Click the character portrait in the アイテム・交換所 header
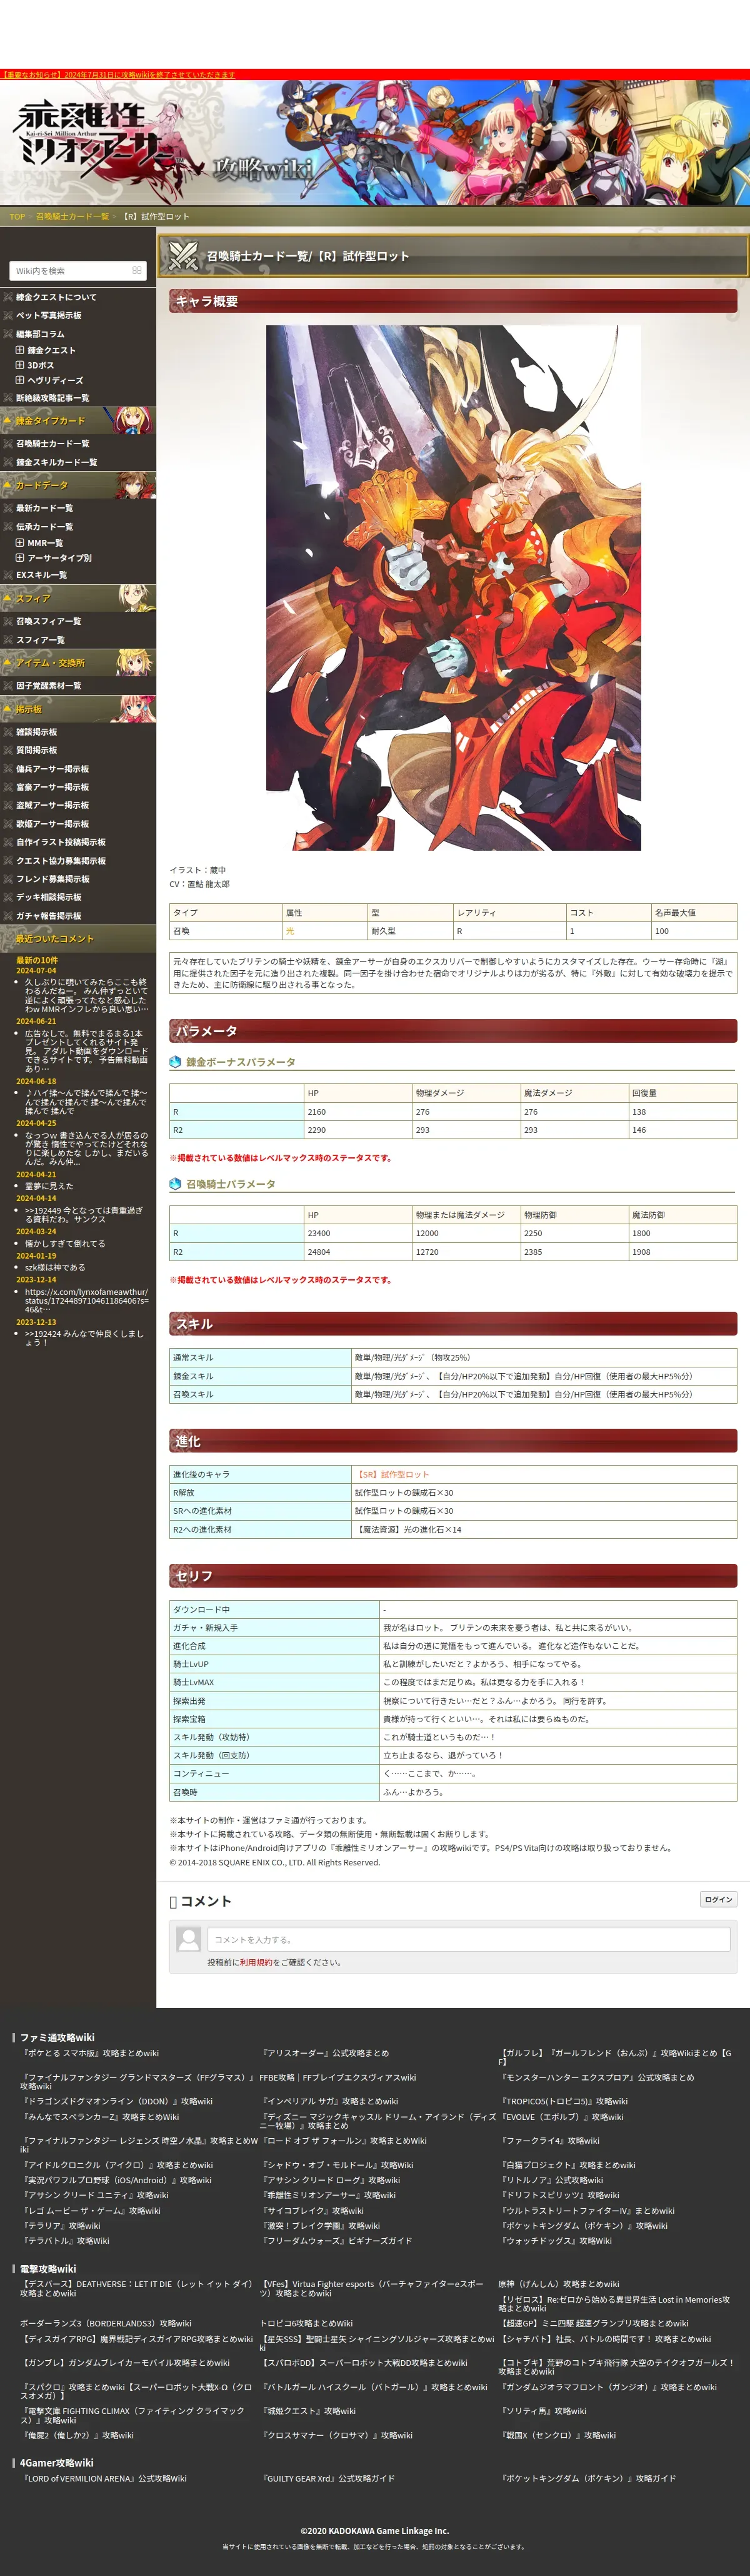750x2576 pixels. tap(135, 662)
